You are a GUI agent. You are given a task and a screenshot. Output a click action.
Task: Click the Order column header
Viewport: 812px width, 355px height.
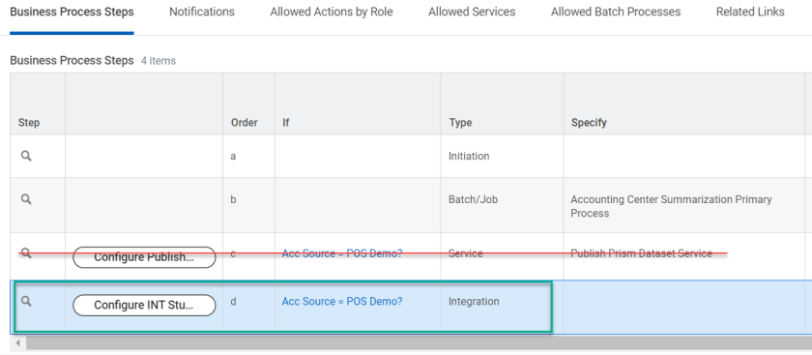245,123
